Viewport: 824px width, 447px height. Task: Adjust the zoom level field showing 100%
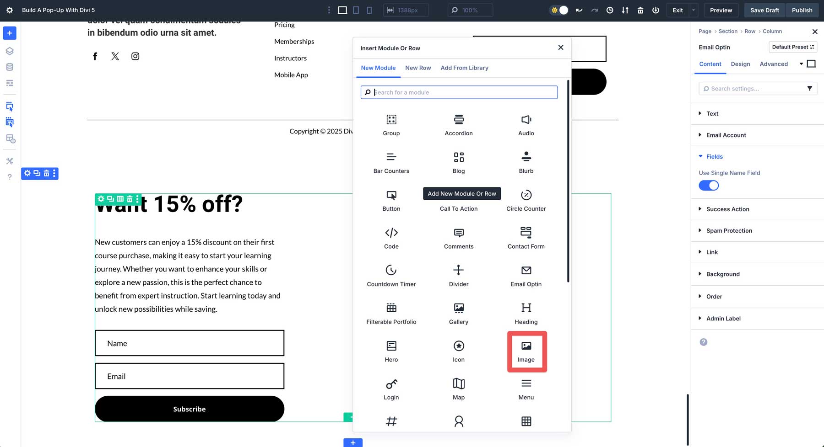[470, 10]
